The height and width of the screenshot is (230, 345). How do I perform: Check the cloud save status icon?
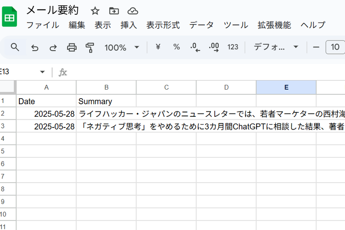pyautogui.click(x=133, y=11)
